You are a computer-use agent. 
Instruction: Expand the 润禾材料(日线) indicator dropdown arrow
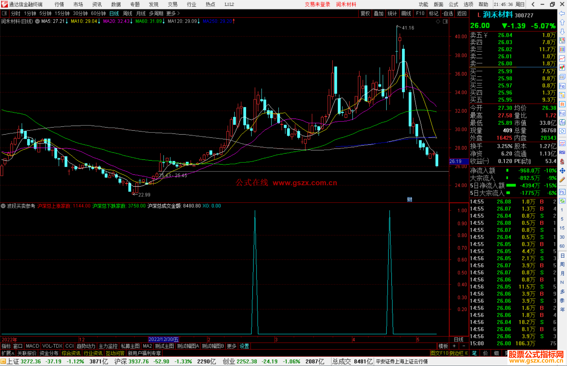(x=38, y=21)
